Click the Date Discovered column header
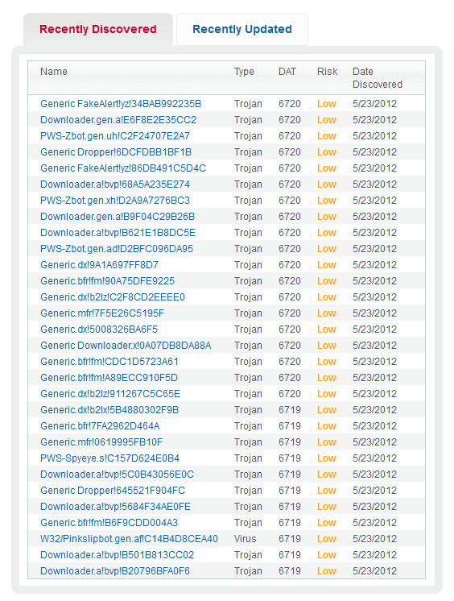This screenshot has width=454, height=601. click(378, 78)
